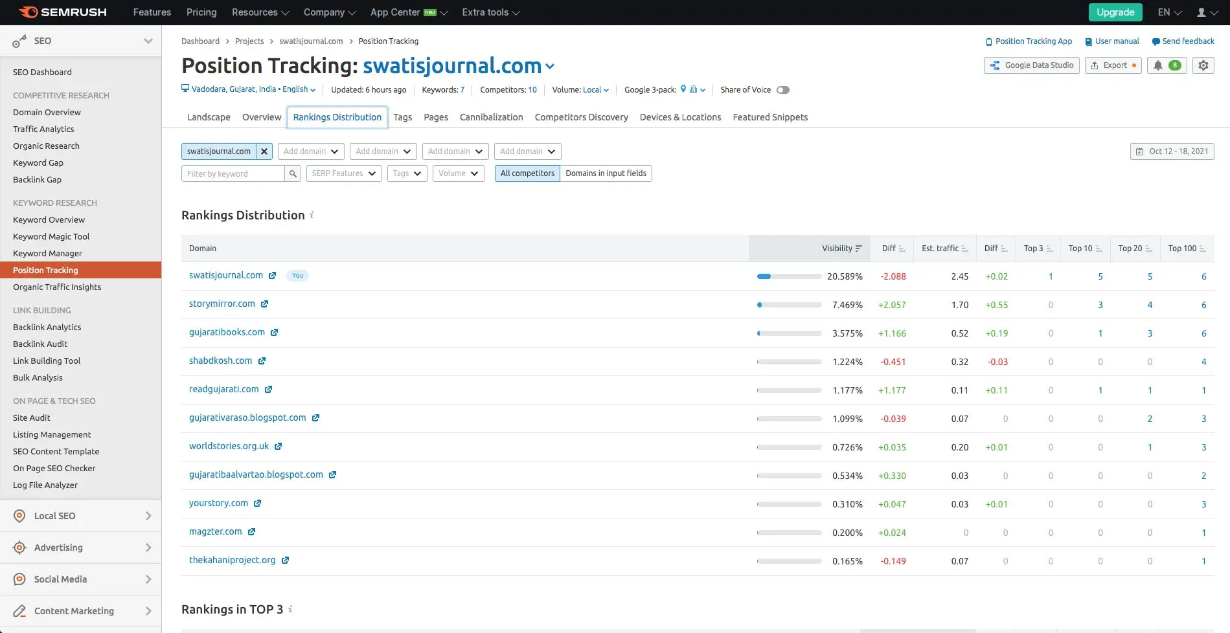
Task: Open the notifications bell icon
Action: click(x=1158, y=65)
